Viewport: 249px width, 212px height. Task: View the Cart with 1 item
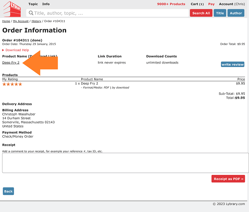[x=197, y=4]
